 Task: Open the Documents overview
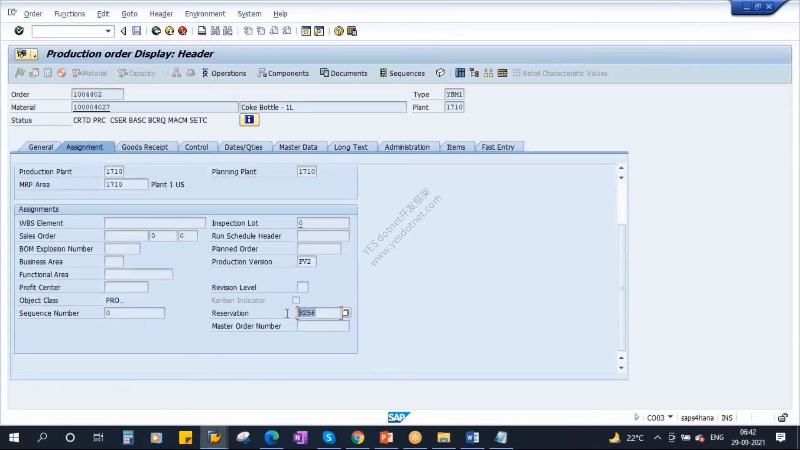pos(344,73)
